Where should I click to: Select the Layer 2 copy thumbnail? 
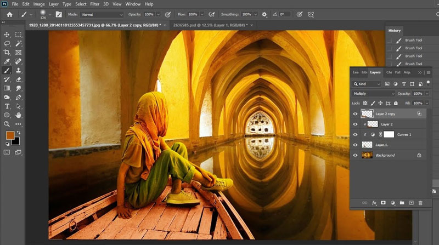[367, 113]
